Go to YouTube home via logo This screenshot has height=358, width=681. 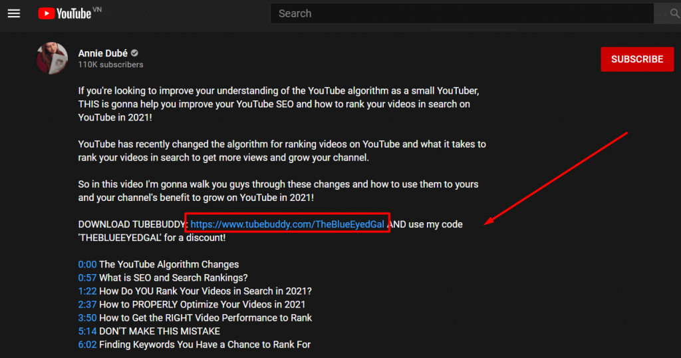coord(65,13)
